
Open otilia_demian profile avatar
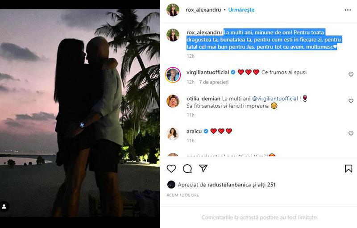pos(173,101)
